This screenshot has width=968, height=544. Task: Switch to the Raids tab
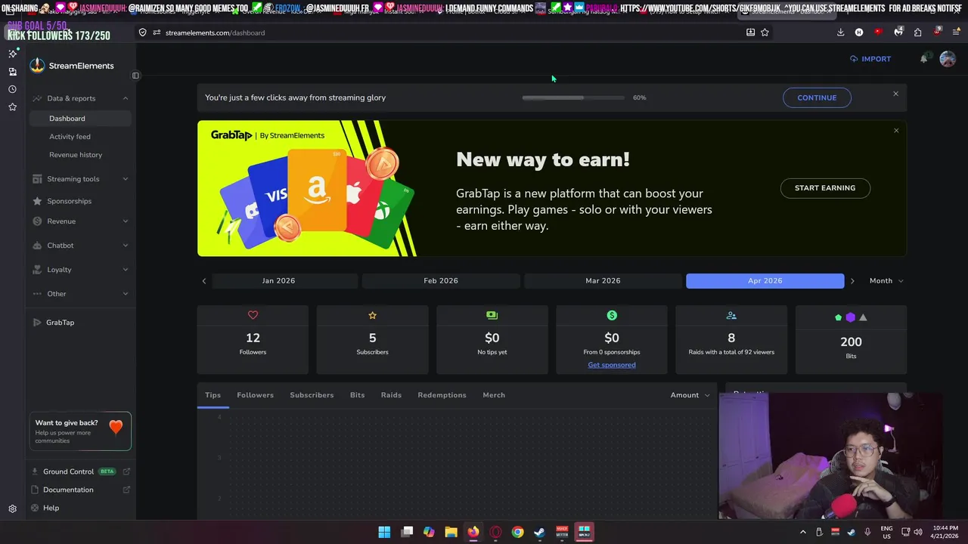(x=391, y=395)
